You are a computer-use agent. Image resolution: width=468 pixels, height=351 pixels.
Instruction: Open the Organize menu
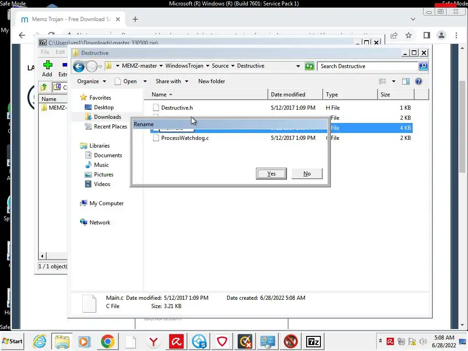click(91, 81)
